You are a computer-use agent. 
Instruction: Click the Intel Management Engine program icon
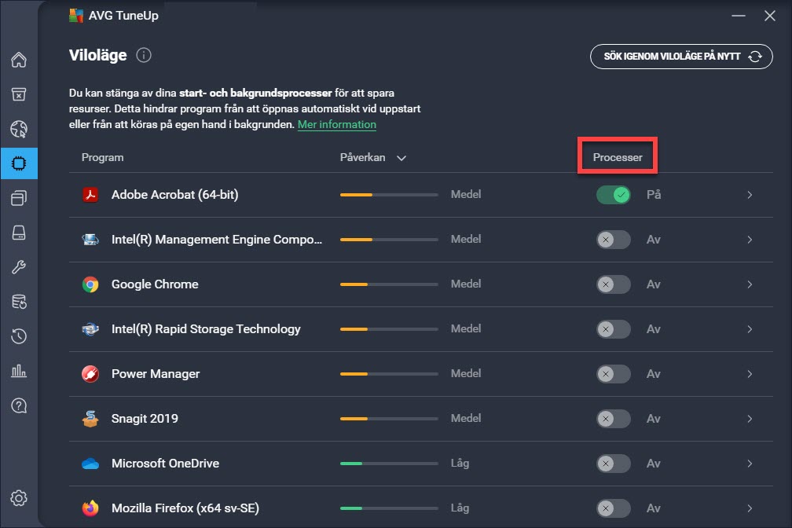coord(90,240)
